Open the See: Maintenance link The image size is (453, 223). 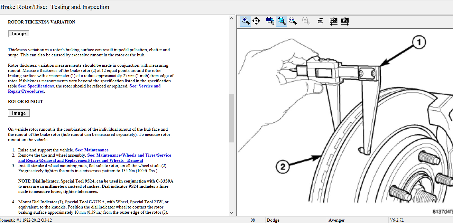92,150
